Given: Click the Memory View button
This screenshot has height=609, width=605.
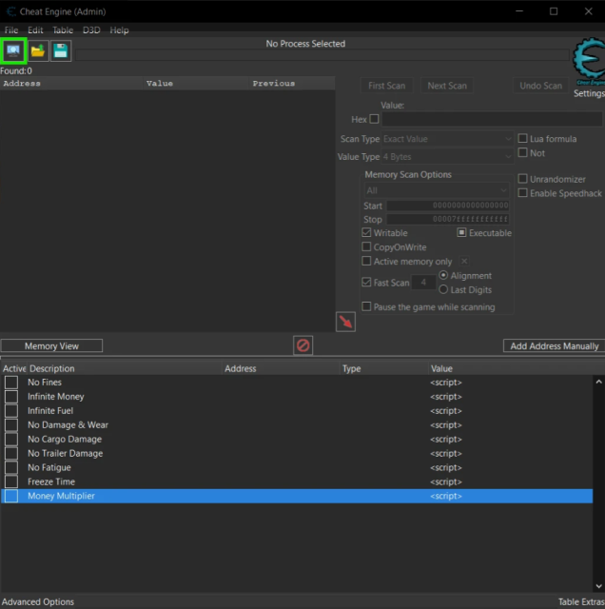Looking at the screenshot, I should pos(51,346).
